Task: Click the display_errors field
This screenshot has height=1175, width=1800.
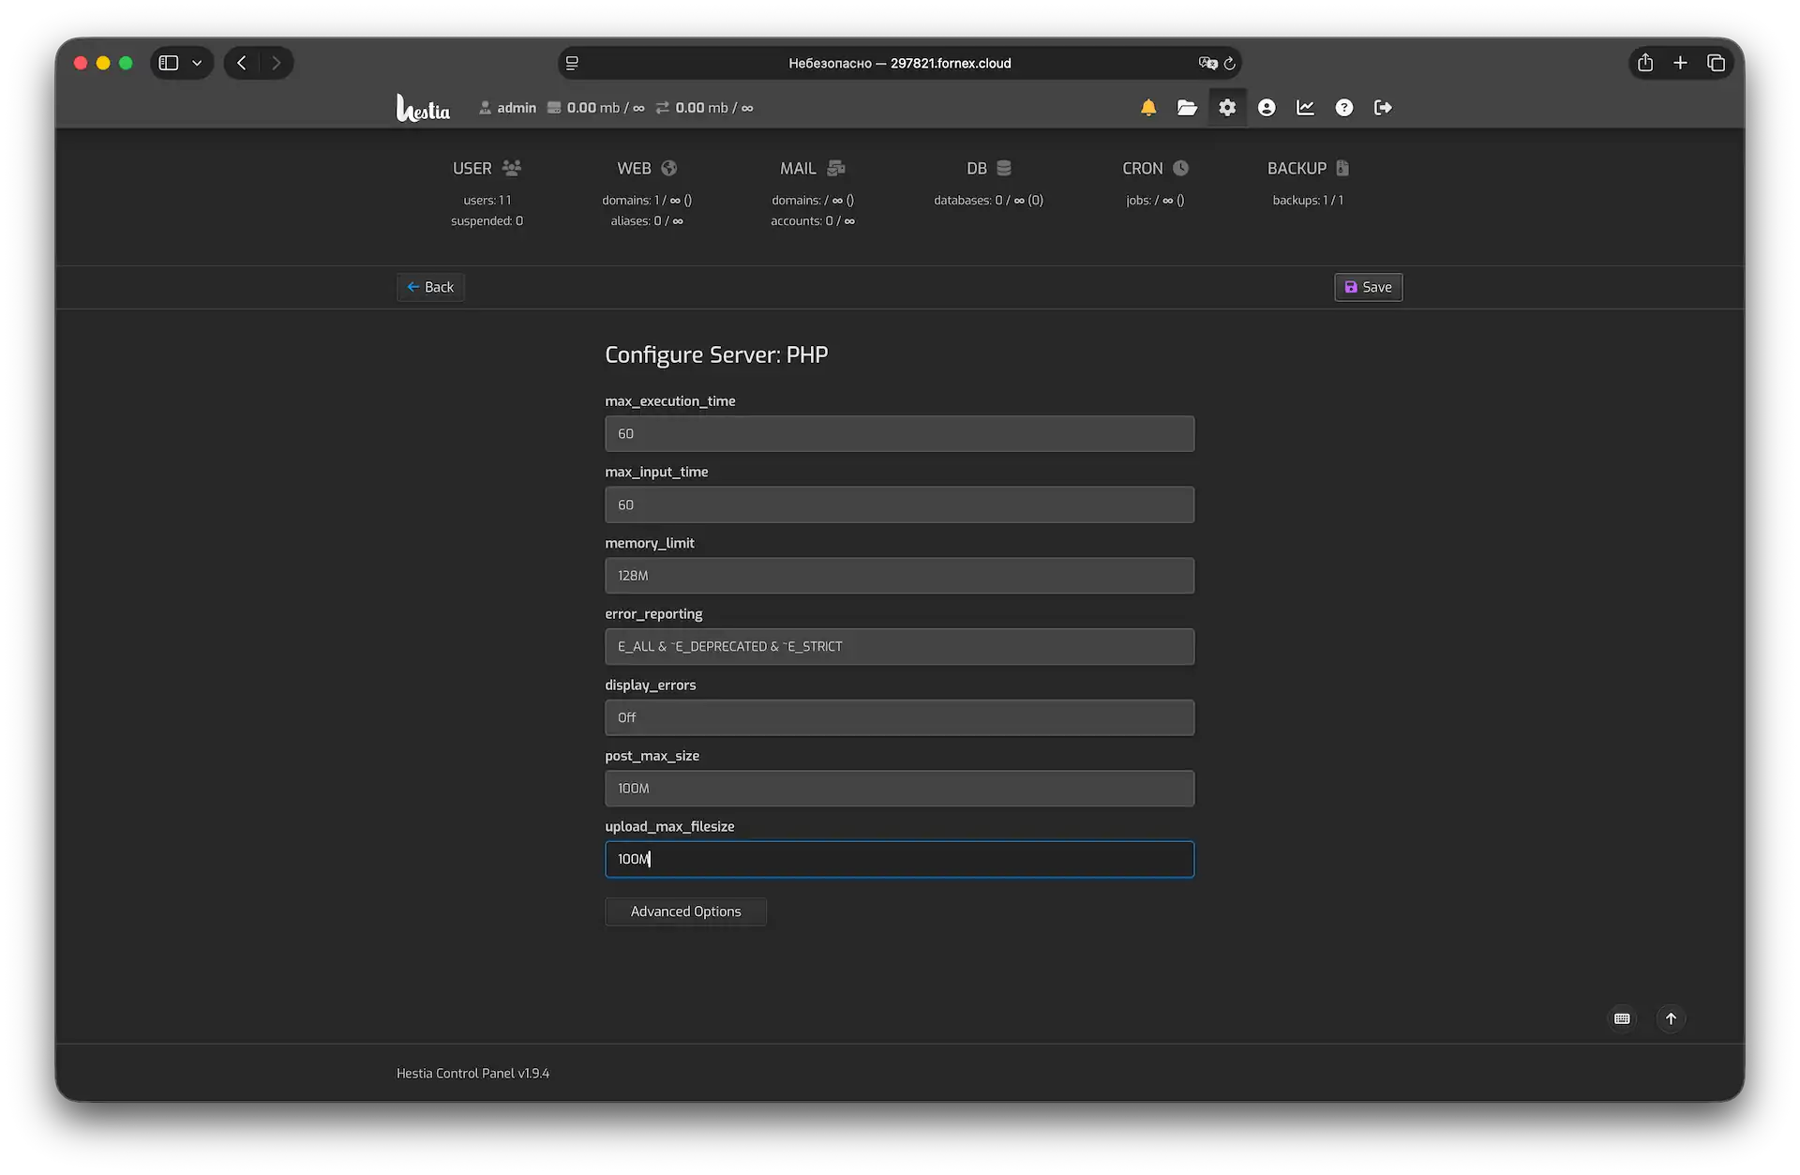Action: coord(899,717)
